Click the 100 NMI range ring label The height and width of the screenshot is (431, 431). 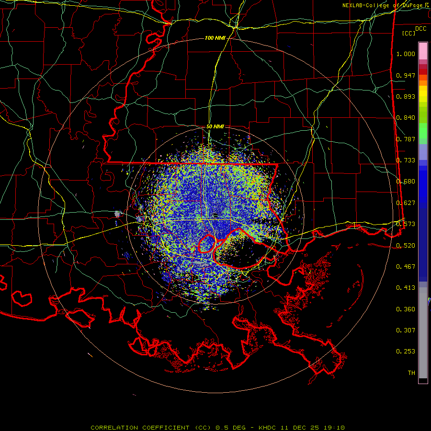[x=215, y=38]
